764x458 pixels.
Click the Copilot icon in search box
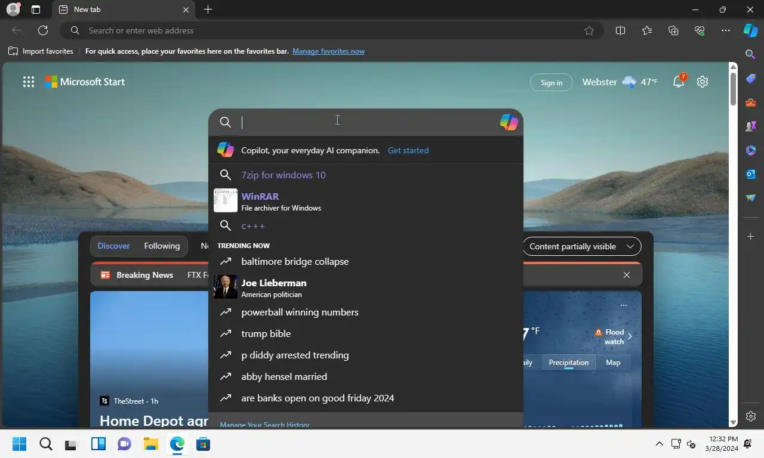click(x=509, y=122)
